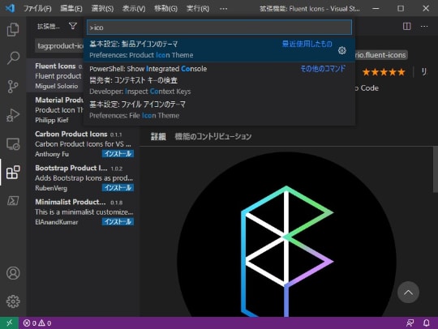Screen dimensions: 438x329
Task: Select Developer: Inspect Context Keys command
Action: (x=219, y=86)
